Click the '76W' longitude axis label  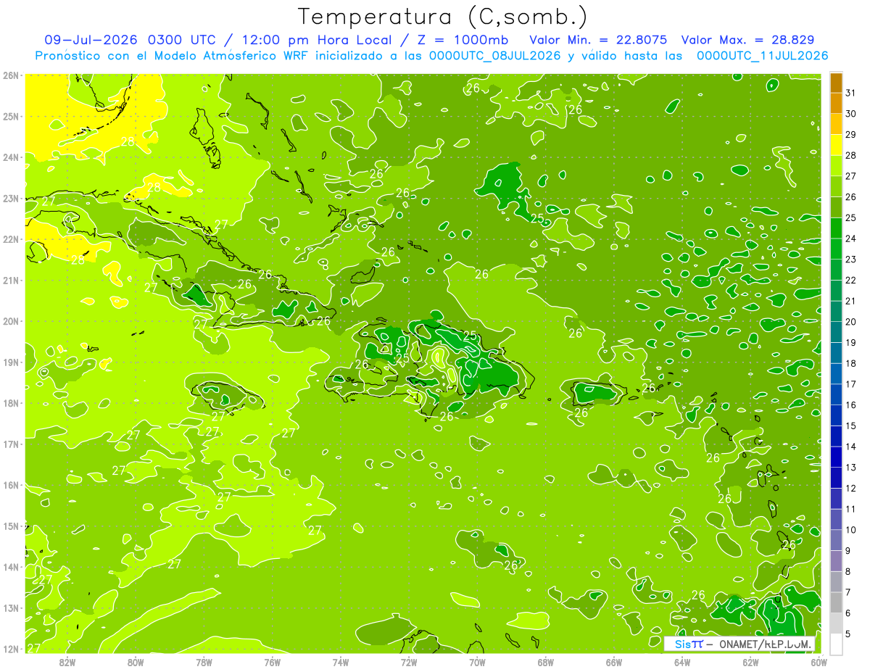click(272, 661)
